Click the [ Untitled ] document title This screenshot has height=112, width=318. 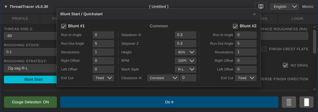[159, 7]
